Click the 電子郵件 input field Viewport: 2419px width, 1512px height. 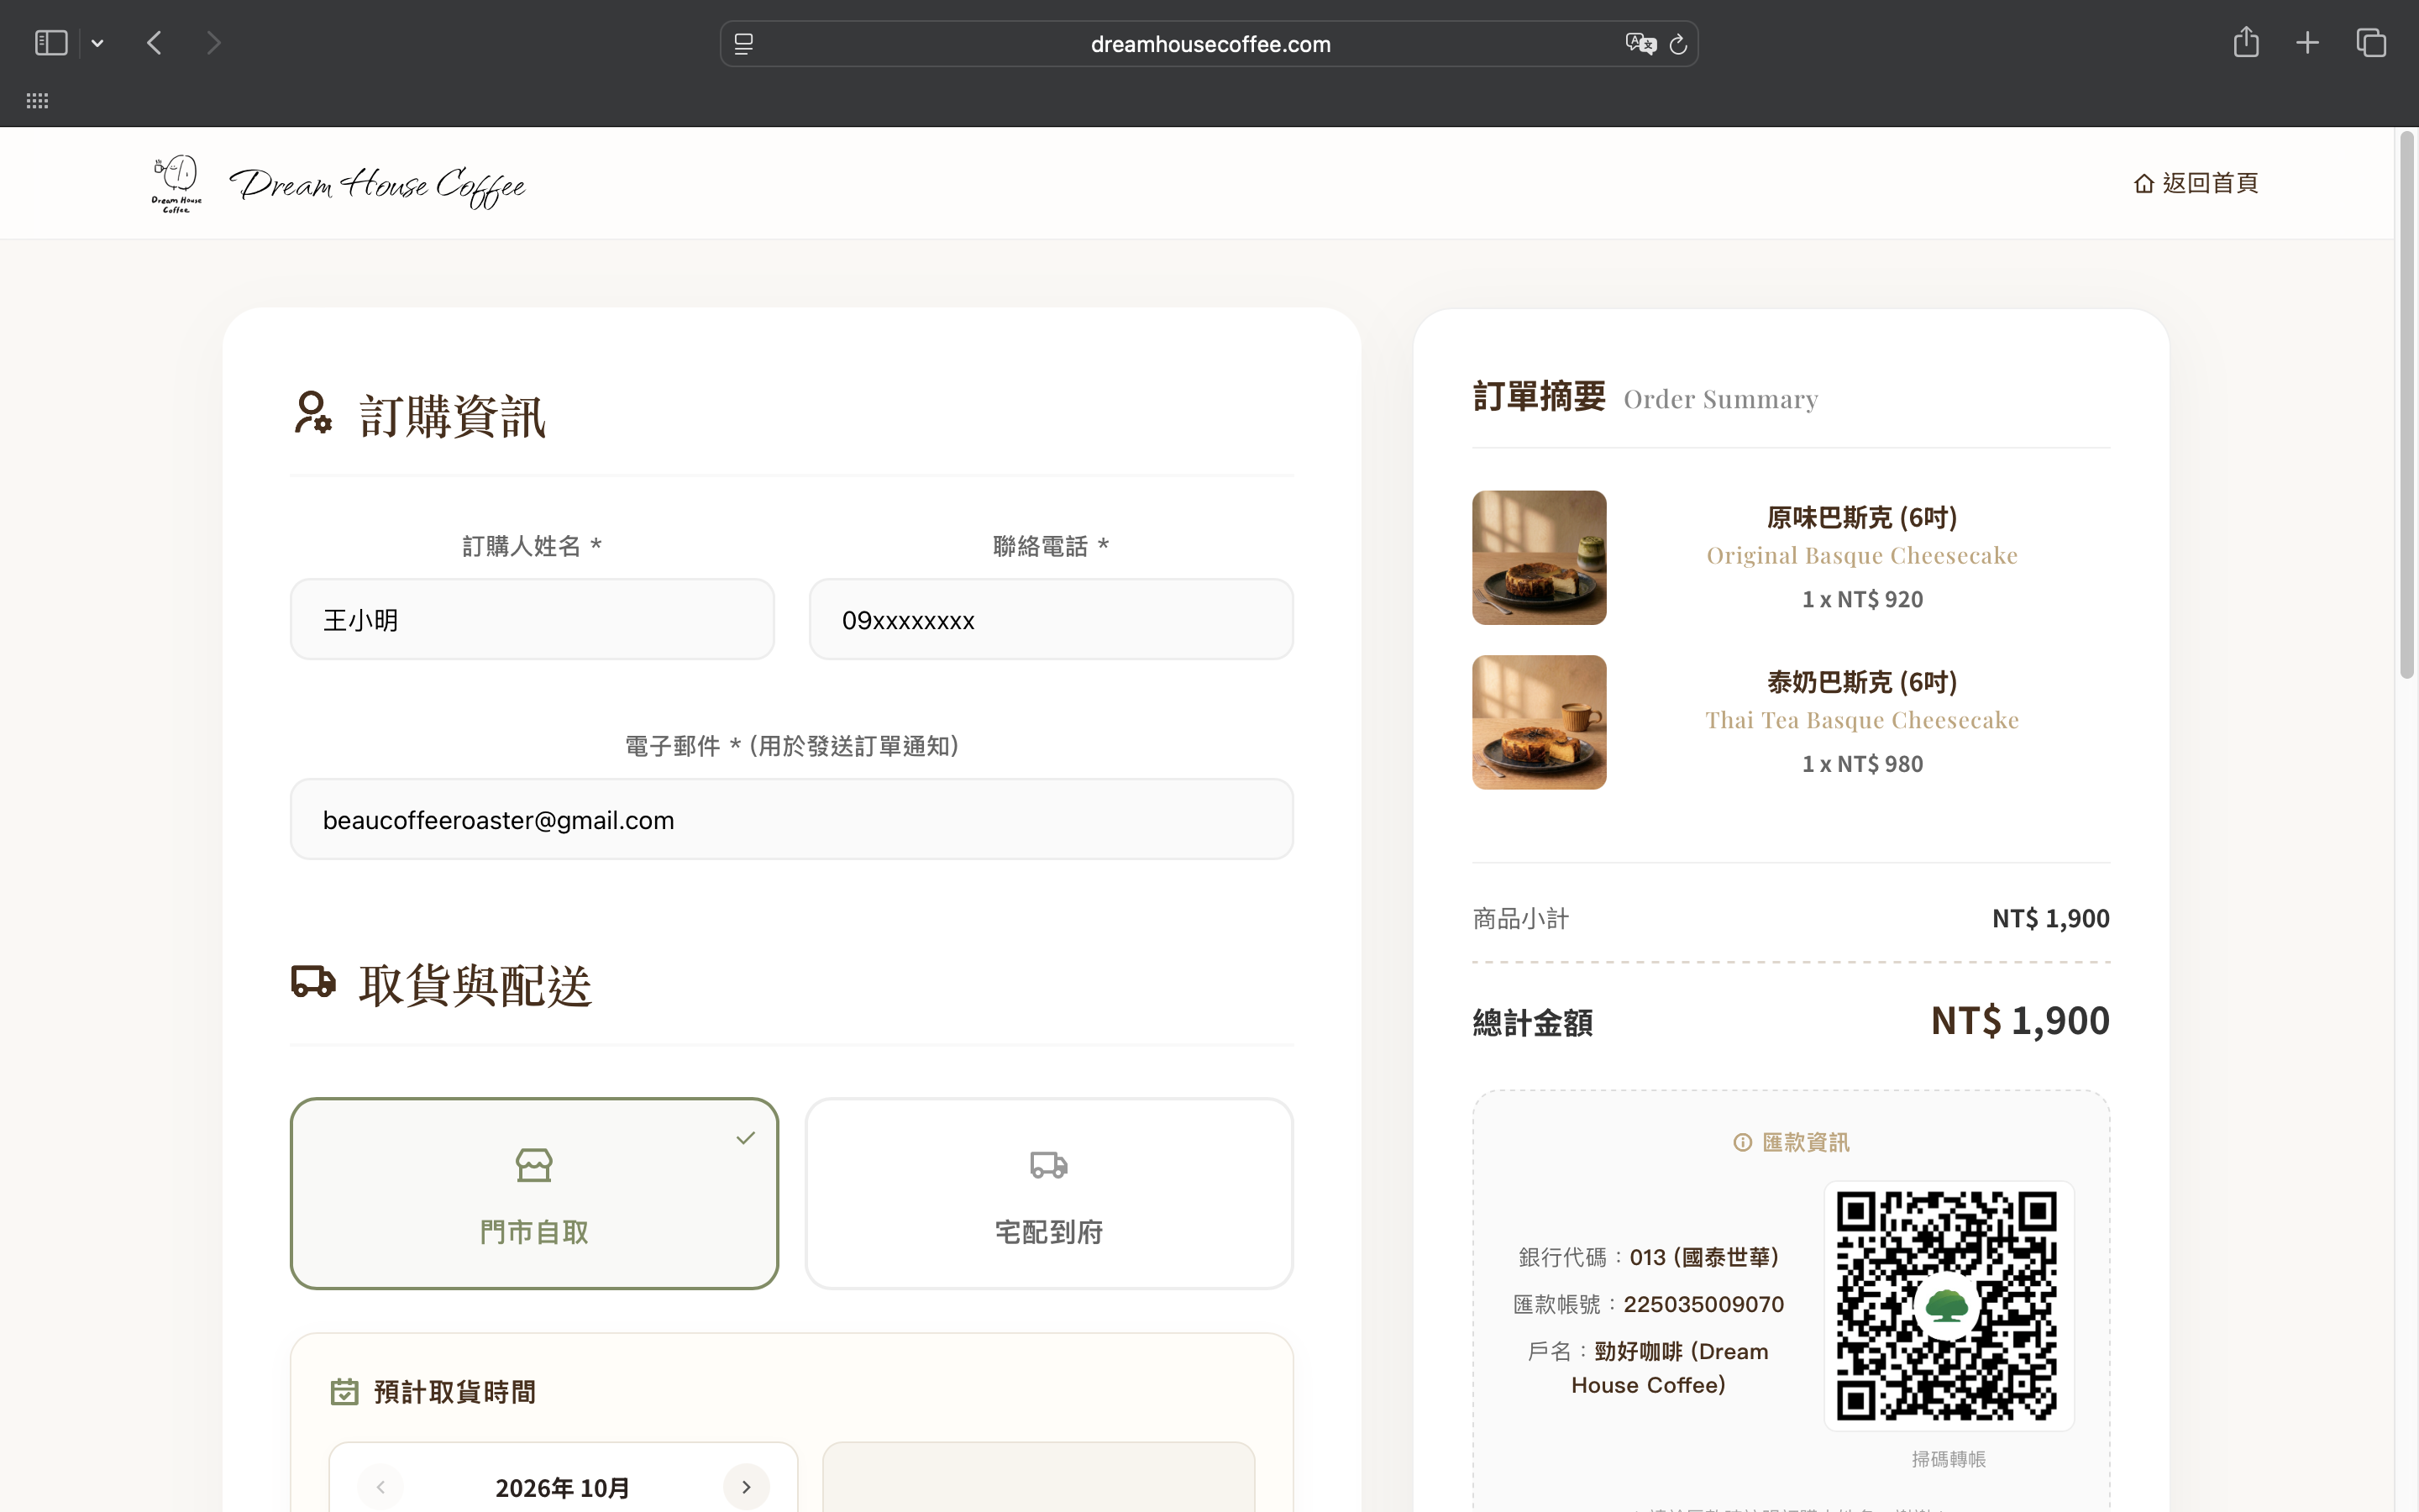[792, 820]
